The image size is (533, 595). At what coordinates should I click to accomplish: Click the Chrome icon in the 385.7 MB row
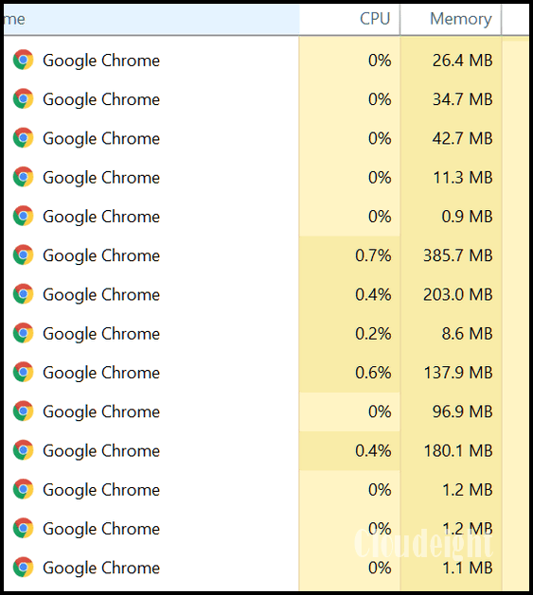tap(23, 255)
